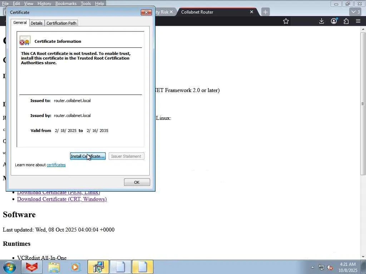Click OK in the Certificate dialog
Viewport: 366px width, 274px height.
pyautogui.click(x=137, y=182)
